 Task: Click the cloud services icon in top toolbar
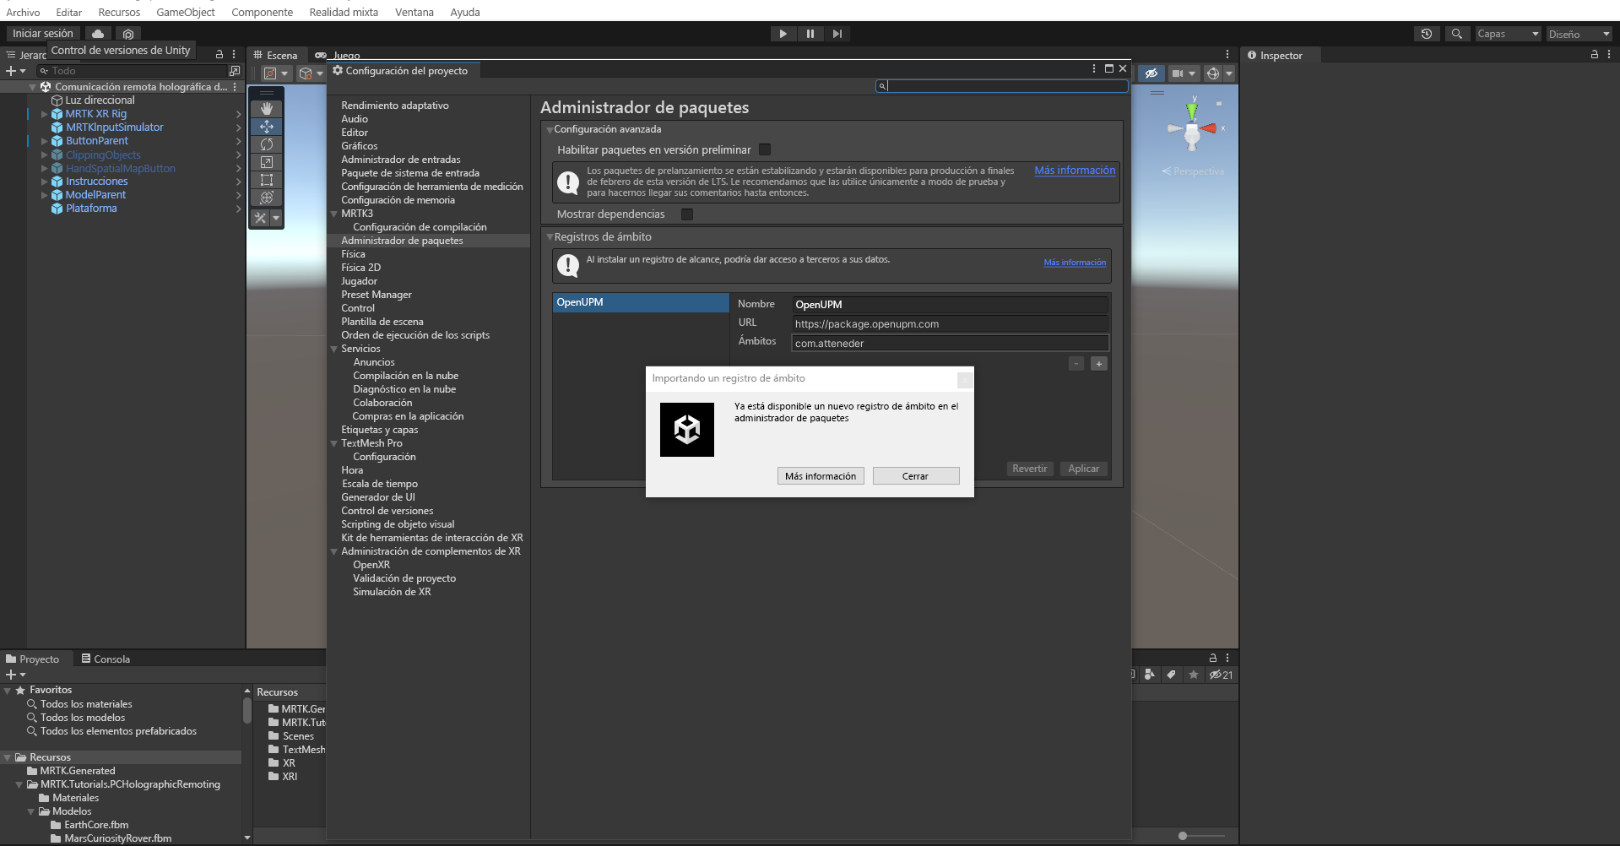(98, 34)
